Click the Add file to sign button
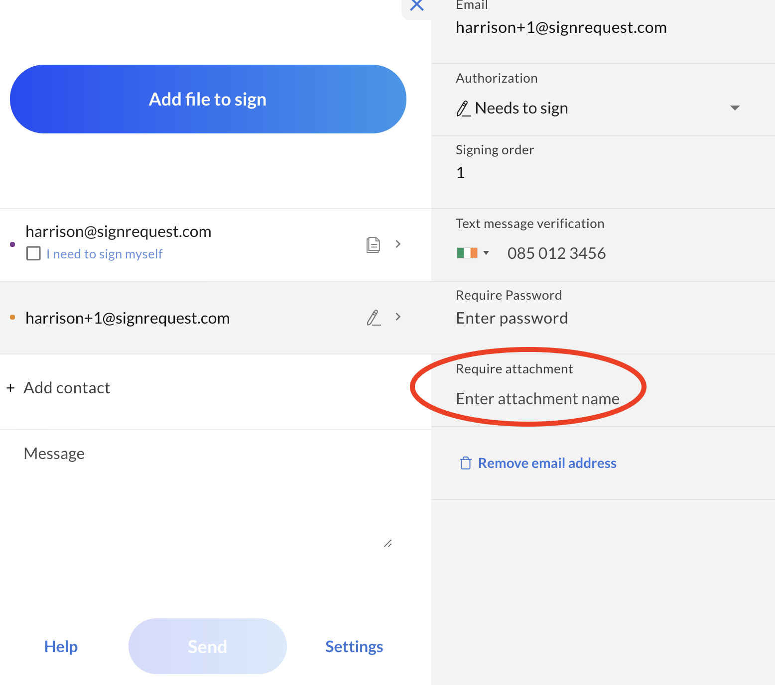 [x=208, y=99]
